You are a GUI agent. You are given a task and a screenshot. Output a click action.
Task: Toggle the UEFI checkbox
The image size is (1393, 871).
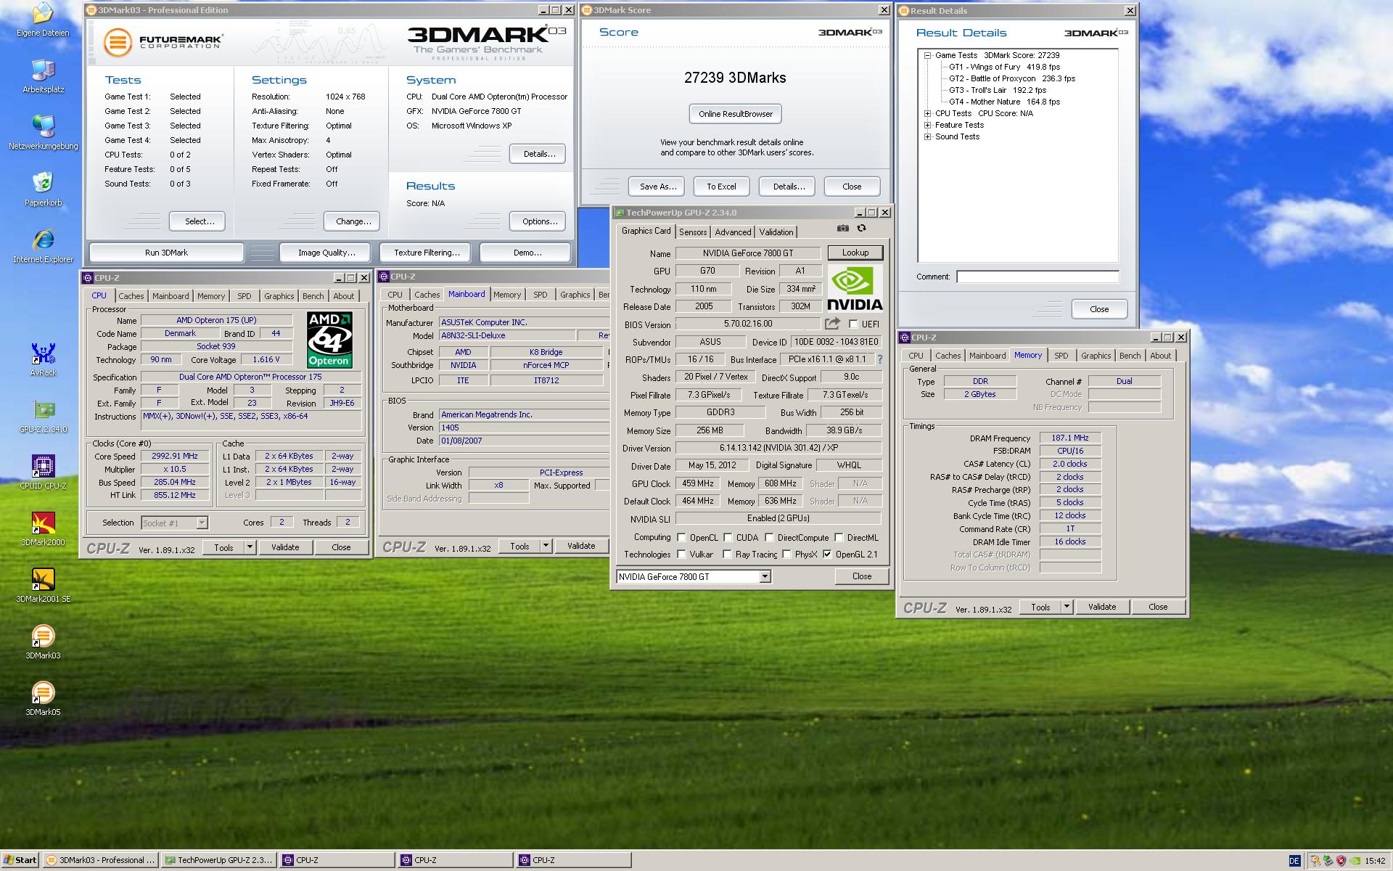[x=853, y=324]
